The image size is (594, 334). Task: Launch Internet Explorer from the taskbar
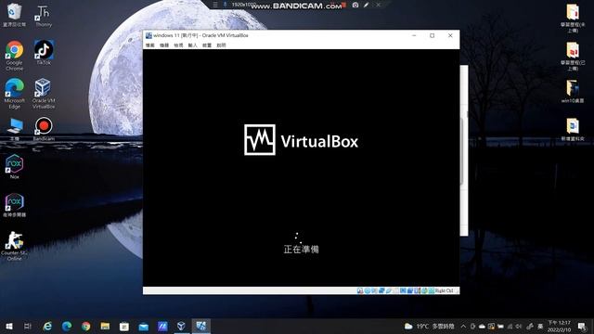tap(47, 326)
